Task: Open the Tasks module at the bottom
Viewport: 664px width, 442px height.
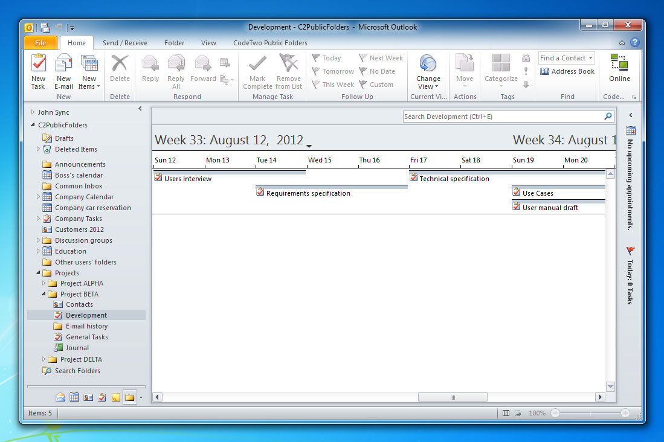Action: point(101,397)
